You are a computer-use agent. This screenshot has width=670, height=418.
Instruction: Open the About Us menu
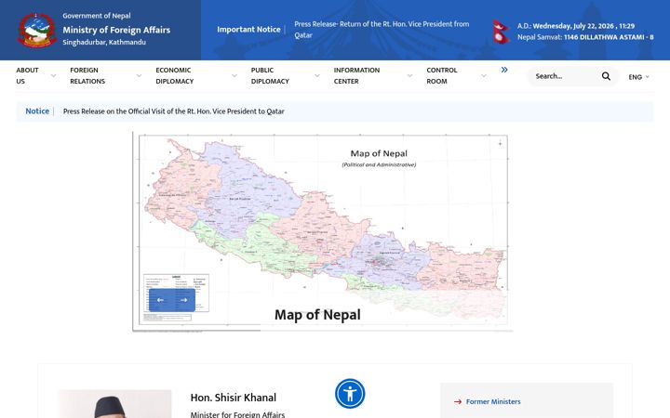tap(27, 75)
